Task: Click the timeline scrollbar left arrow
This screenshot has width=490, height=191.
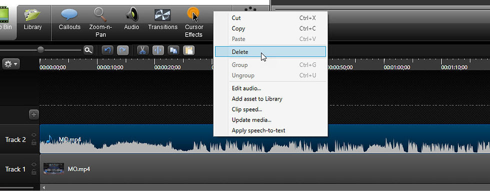Action: (x=44, y=187)
